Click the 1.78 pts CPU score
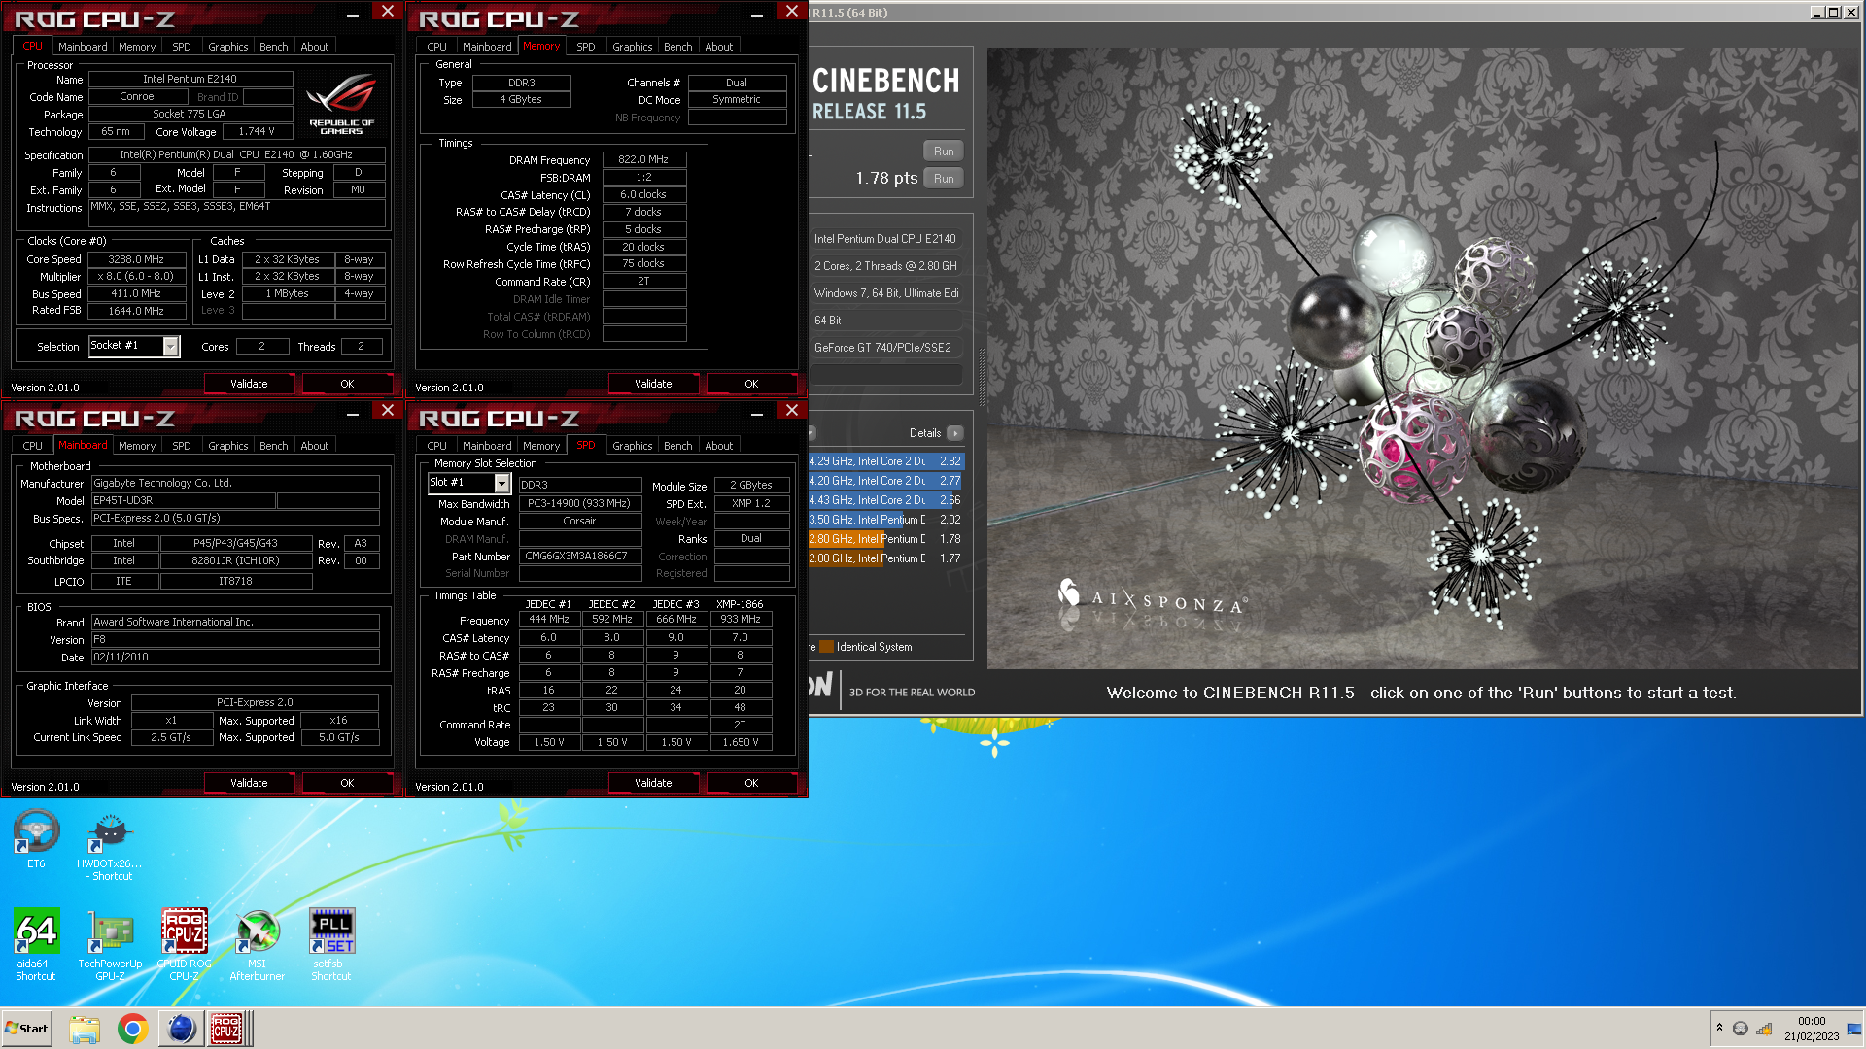1866x1049 pixels. pyautogui.click(x=886, y=179)
